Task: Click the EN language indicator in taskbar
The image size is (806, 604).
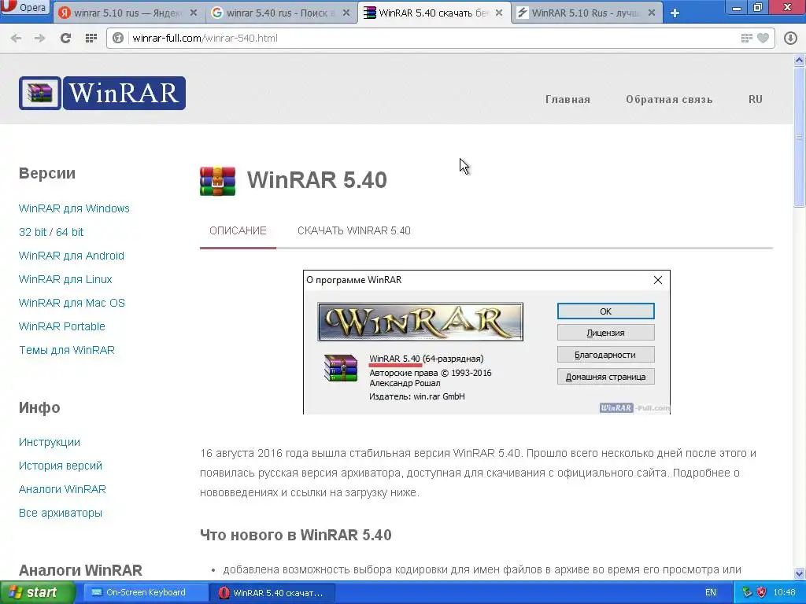Action: (711, 592)
